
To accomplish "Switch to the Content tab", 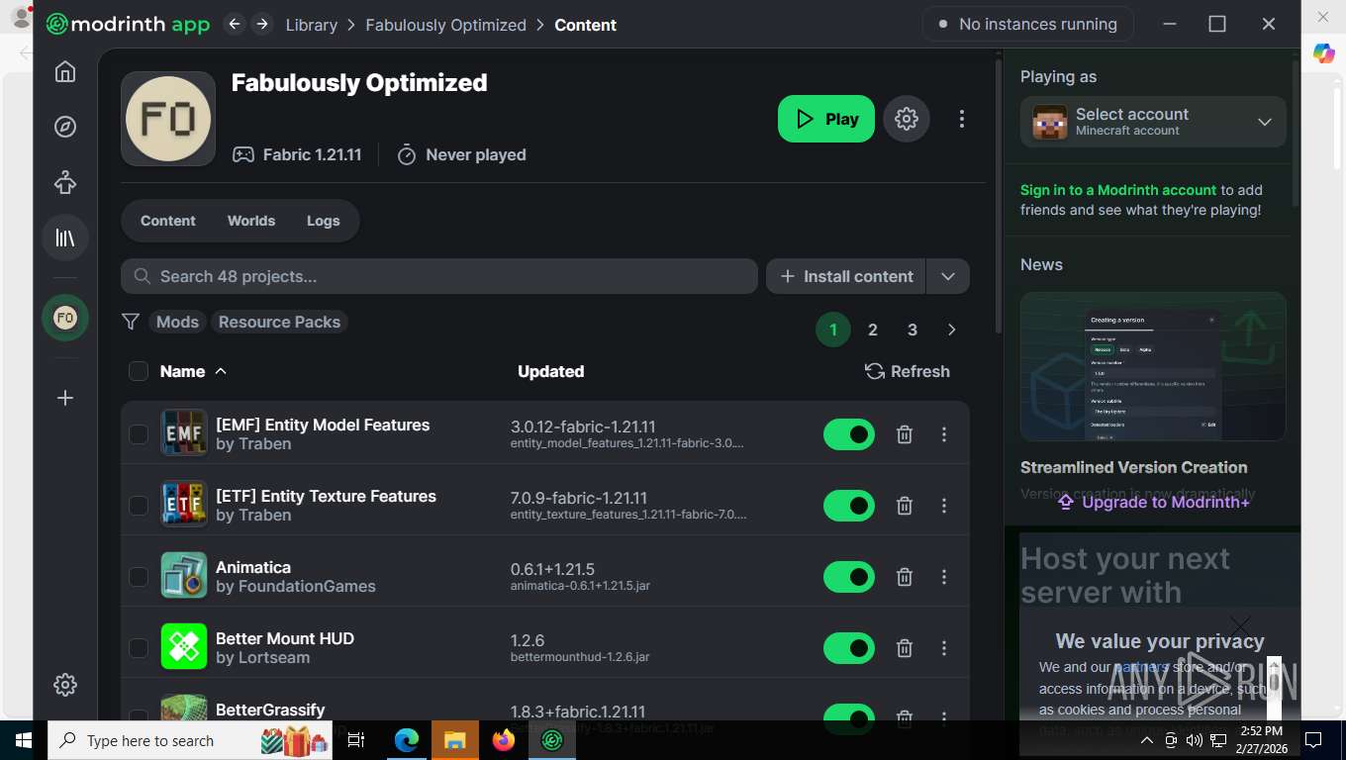I will click(x=168, y=221).
